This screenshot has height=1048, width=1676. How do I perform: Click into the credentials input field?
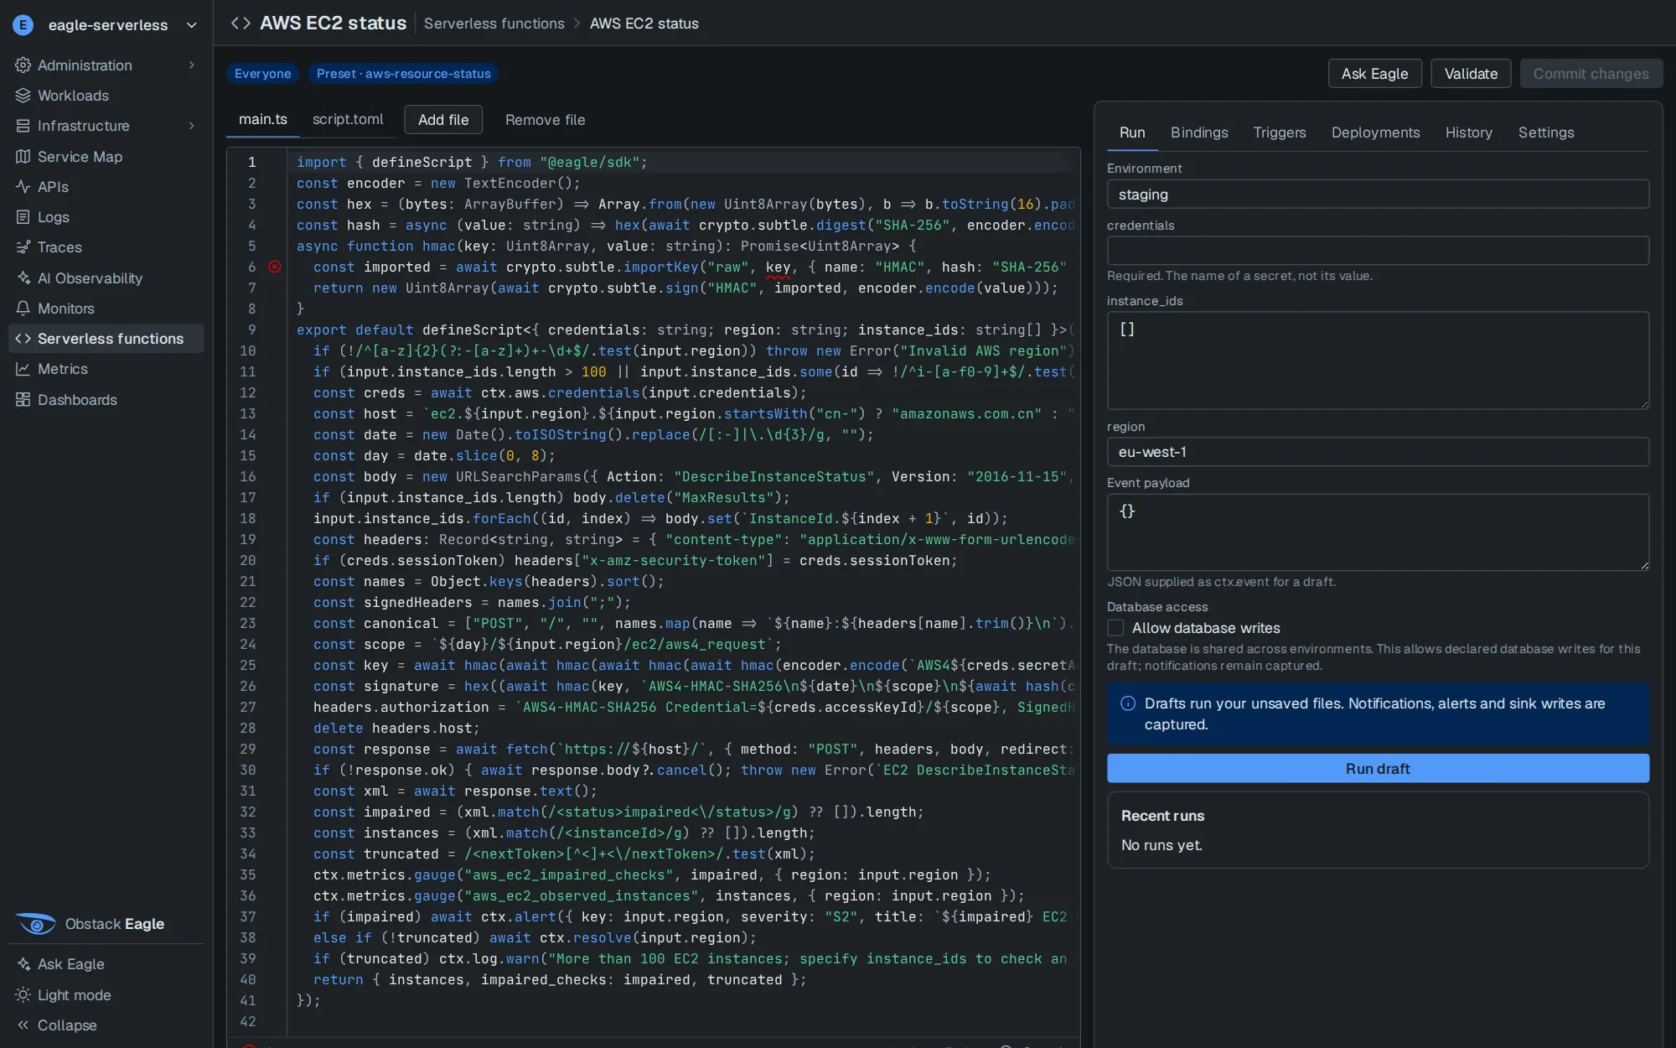click(x=1378, y=251)
